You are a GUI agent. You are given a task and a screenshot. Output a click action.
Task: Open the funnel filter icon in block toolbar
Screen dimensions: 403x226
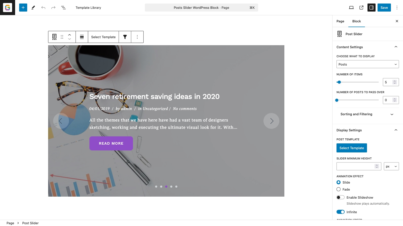click(125, 37)
